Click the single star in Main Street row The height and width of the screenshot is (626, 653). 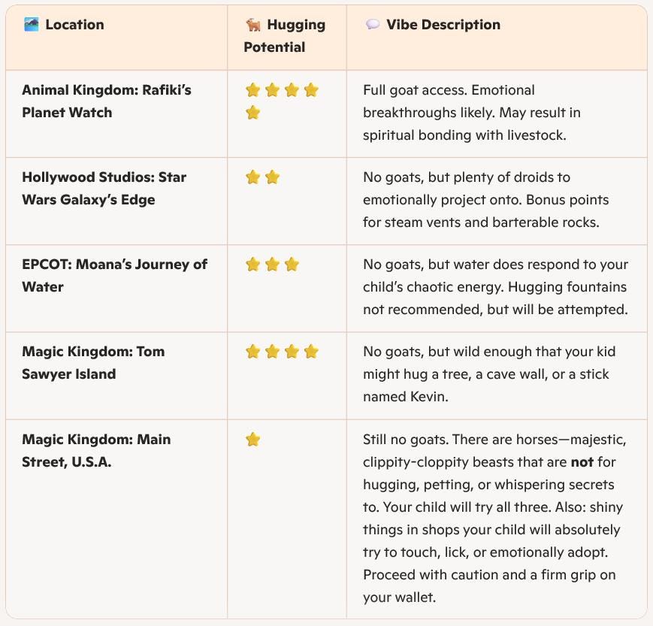pyautogui.click(x=252, y=439)
